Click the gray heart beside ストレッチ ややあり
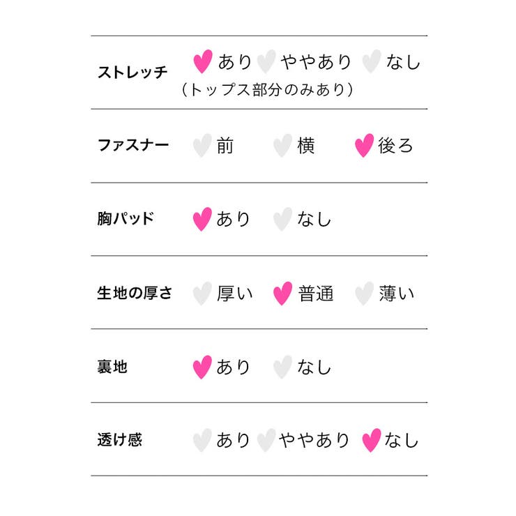This screenshot has width=516, height=516. coord(266,61)
